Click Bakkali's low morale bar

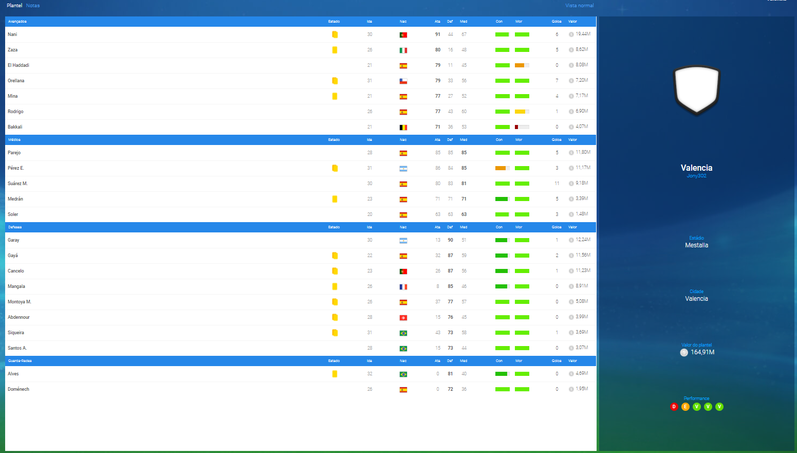click(x=522, y=127)
